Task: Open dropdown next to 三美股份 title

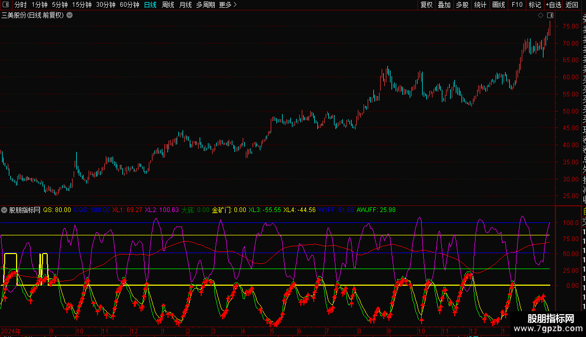Action: click(69, 15)
